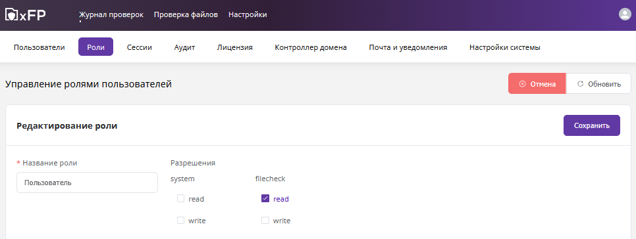Open Проверка файлов menu
636x239 pixels.
click(x=186, y=14)
